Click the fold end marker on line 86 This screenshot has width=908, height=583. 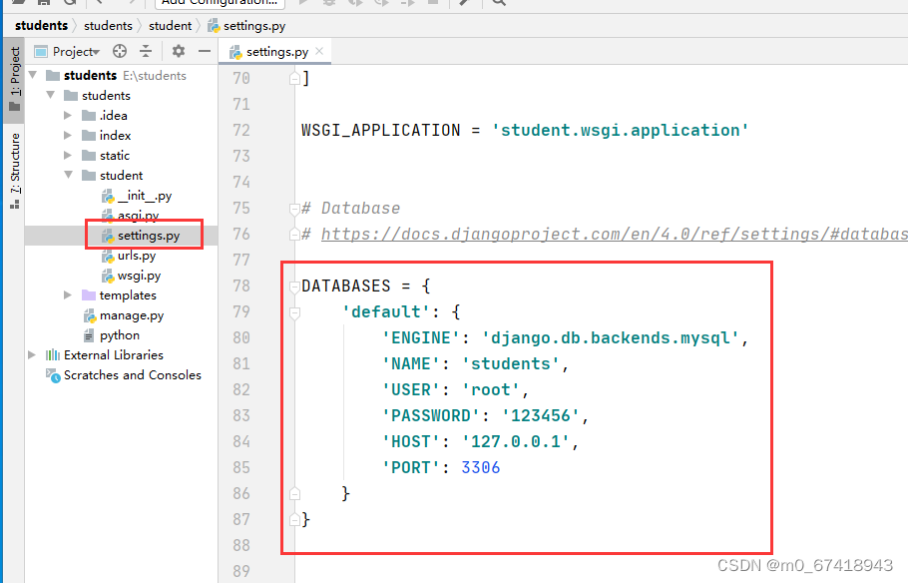(x=294, y=494)
